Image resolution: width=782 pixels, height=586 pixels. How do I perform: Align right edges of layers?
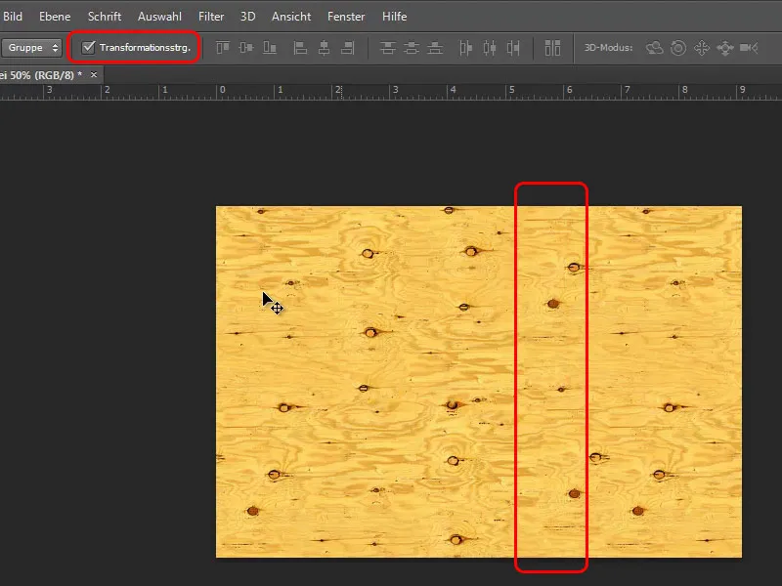coord(348,48)
